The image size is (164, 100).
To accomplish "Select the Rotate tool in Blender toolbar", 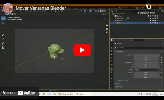I will 3,31.
